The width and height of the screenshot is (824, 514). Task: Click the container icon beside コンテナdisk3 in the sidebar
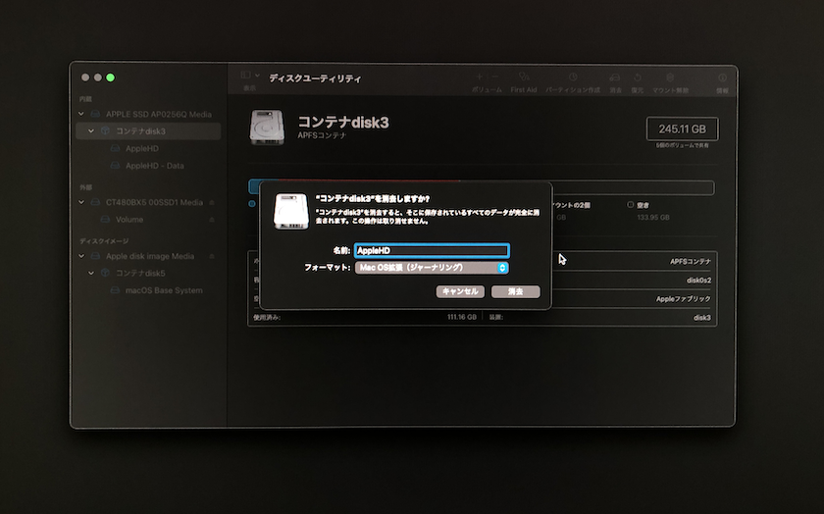coord(105,130)
